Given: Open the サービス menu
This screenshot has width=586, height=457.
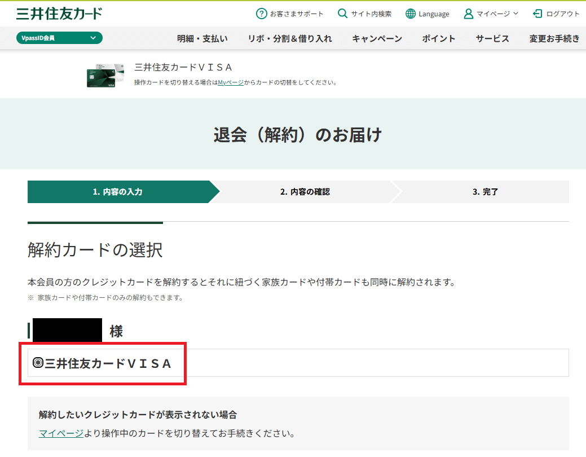Looking at the screenshot, I should click(x=492, y=38).
